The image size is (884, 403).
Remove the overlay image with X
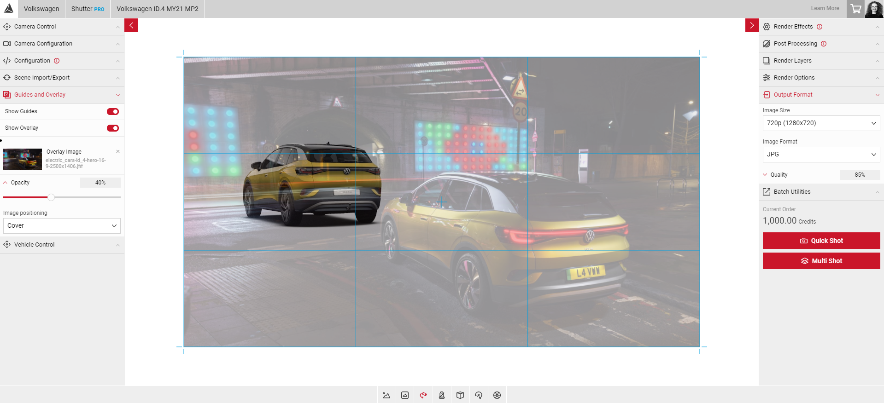pos(118,151)
